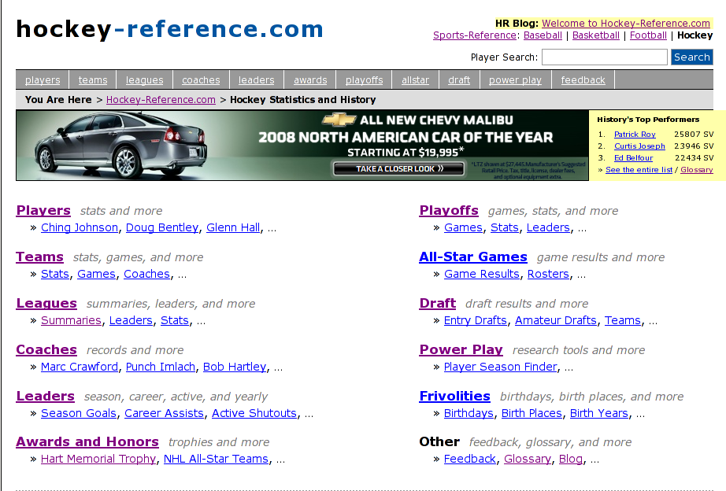Open the Leaders section heading
The image size is (726, 491).
46,396
